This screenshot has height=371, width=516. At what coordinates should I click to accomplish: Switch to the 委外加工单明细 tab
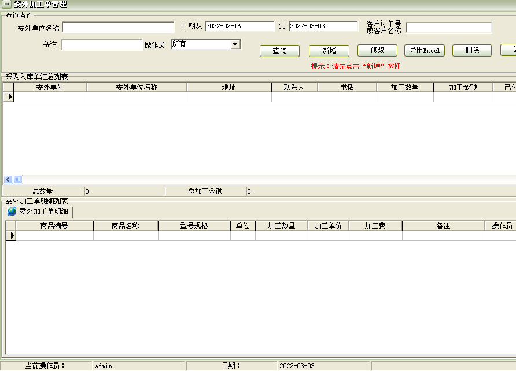(39, 212)
